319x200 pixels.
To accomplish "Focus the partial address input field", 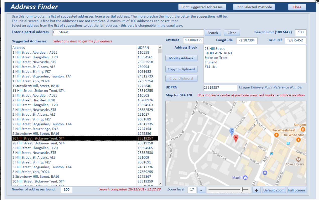I will (x=128, y=33).
